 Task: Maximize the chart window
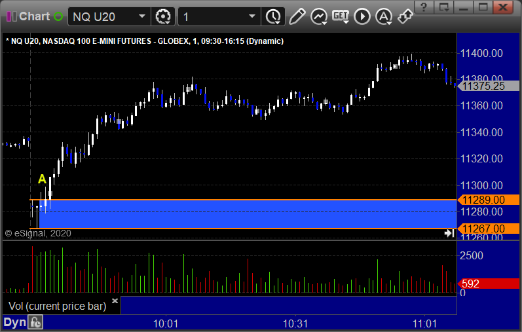[483, 7]
